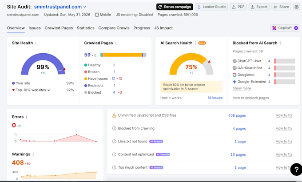Image resolution: width=302 pixels, height=182 pixels.
Task: Open Googlebot blocked count 4
Action: tap(269, 75)
